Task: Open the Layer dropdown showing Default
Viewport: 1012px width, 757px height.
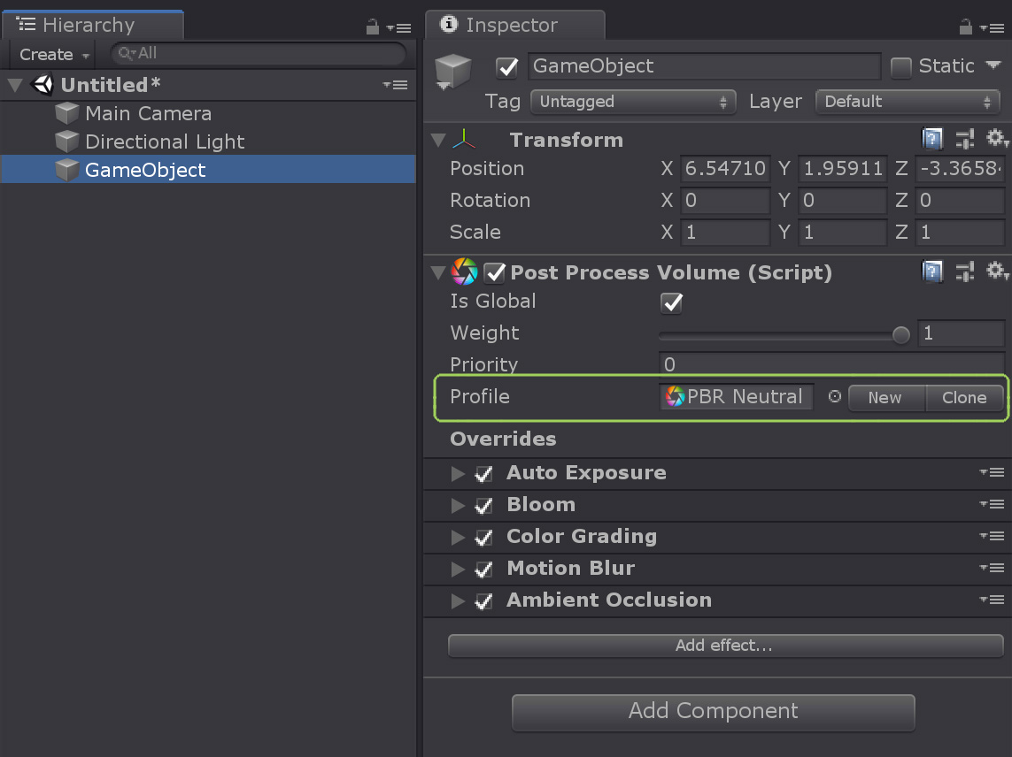Action: [907, 101]
